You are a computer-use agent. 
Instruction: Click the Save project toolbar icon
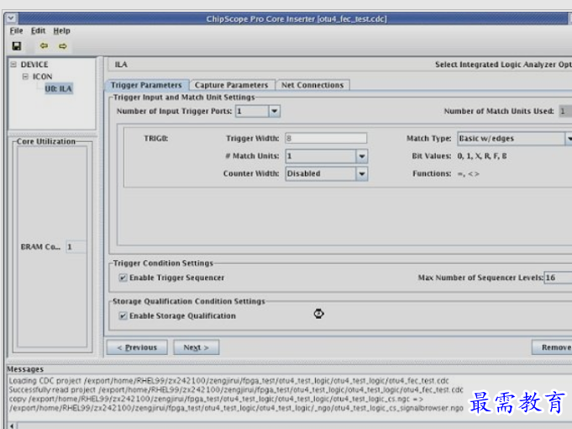point(17,46)
